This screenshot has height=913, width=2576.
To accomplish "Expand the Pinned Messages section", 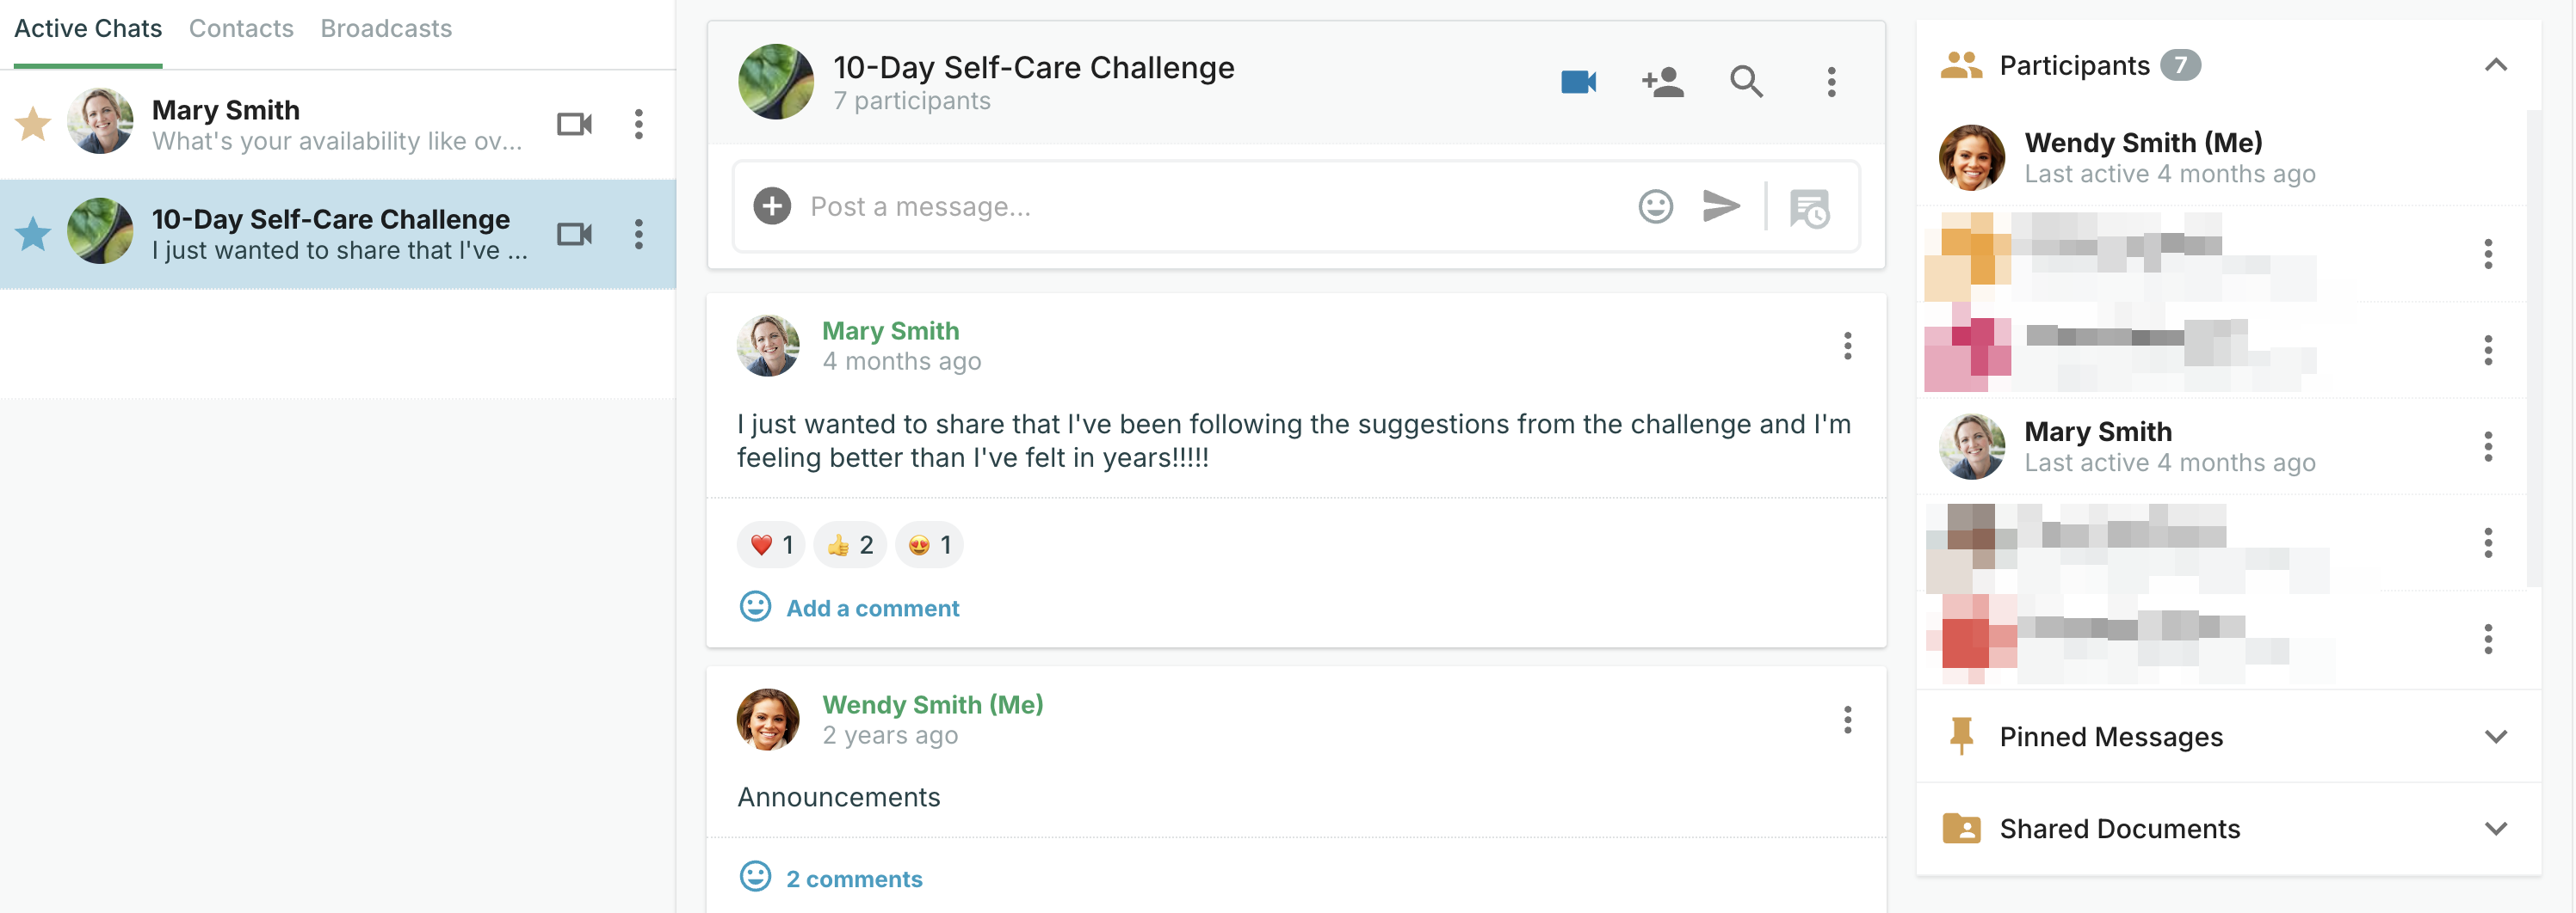I will click(2496, 738).
